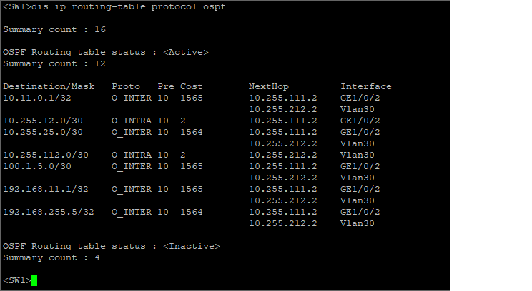This screenshot has height=291, width=532.
Task: Click the OSPF routing table Active status line
Action: (106, 52)
